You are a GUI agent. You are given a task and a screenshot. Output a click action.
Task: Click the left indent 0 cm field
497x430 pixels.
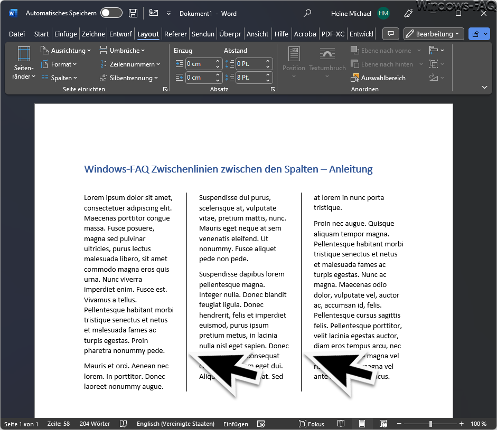[200, 64]
